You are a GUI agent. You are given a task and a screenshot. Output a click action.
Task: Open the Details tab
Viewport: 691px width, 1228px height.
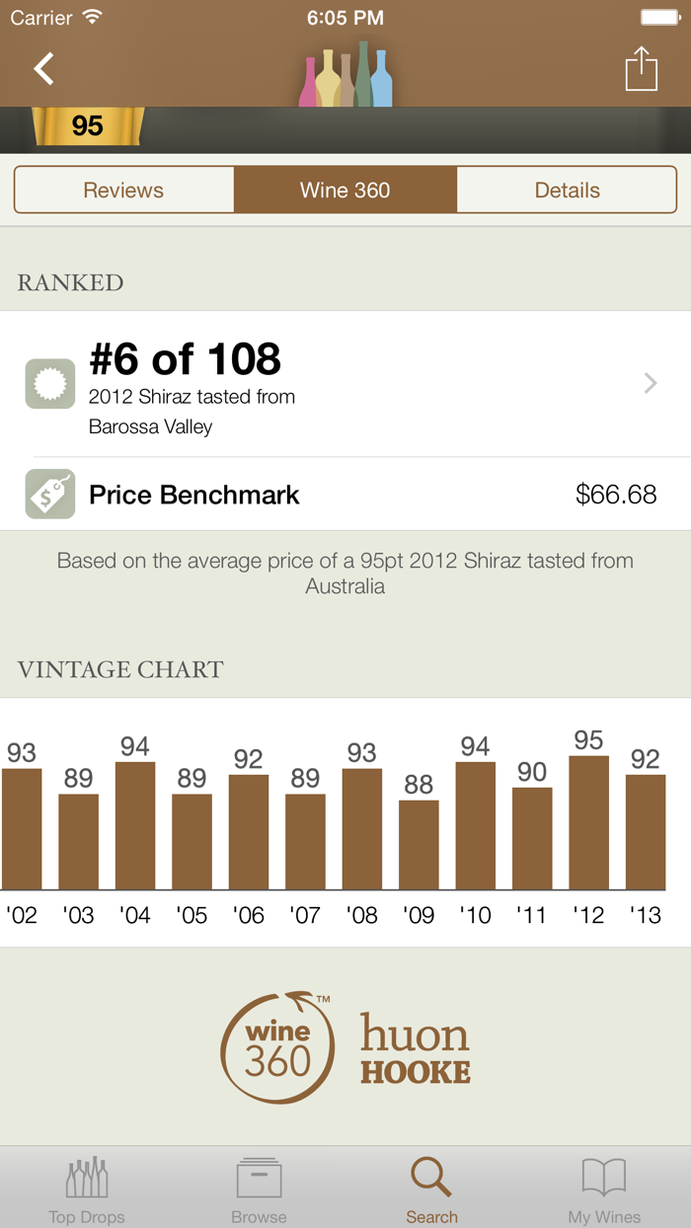tap(567, 189)
